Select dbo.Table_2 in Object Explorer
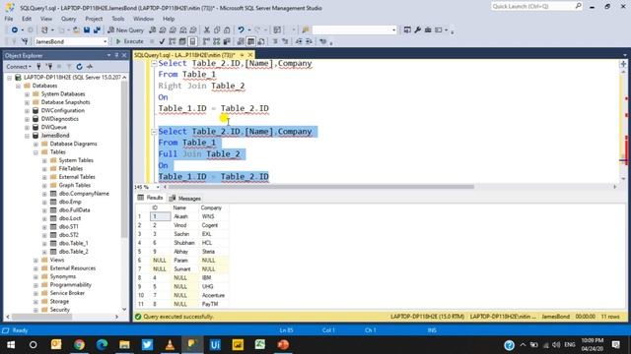631x354 pixels. point(73,252)
